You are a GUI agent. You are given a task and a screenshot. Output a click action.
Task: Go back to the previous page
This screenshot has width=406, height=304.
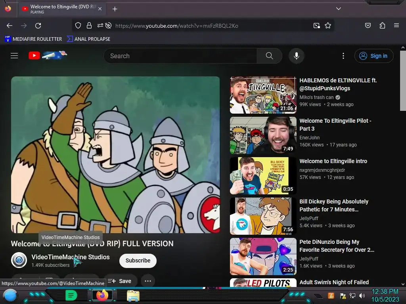[x=10, y=26]
